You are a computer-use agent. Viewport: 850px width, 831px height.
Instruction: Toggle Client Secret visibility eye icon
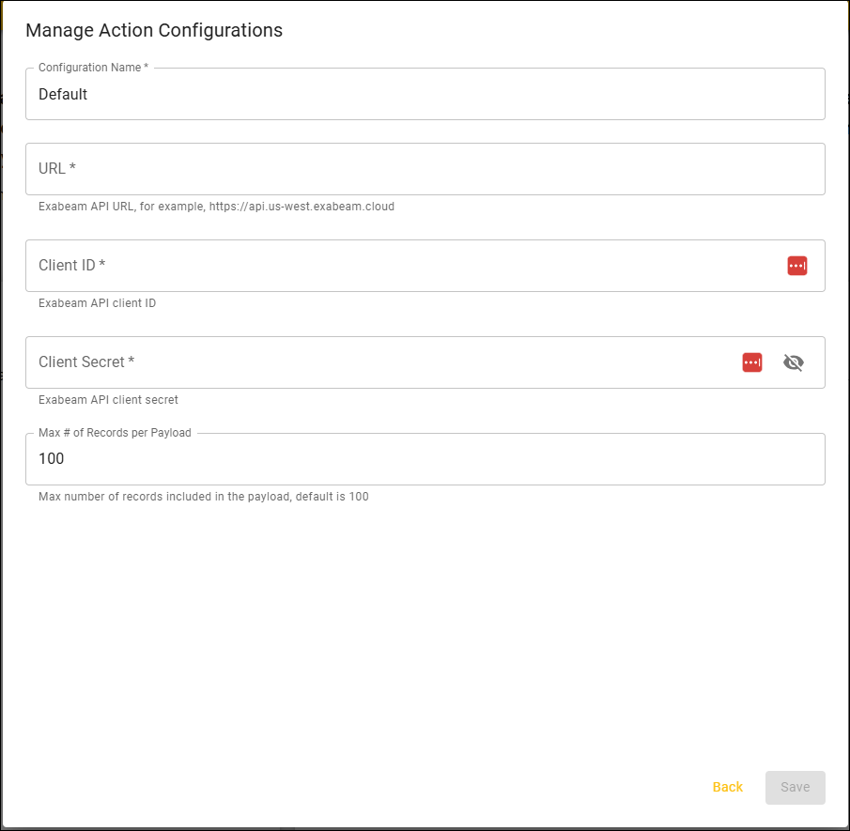point(793,362)
